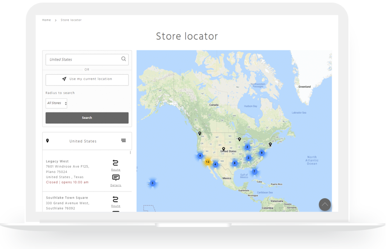386x249 pixels.
Task: Click the 3-store cluster in the Pacific
Action: [x=152, y=183]
